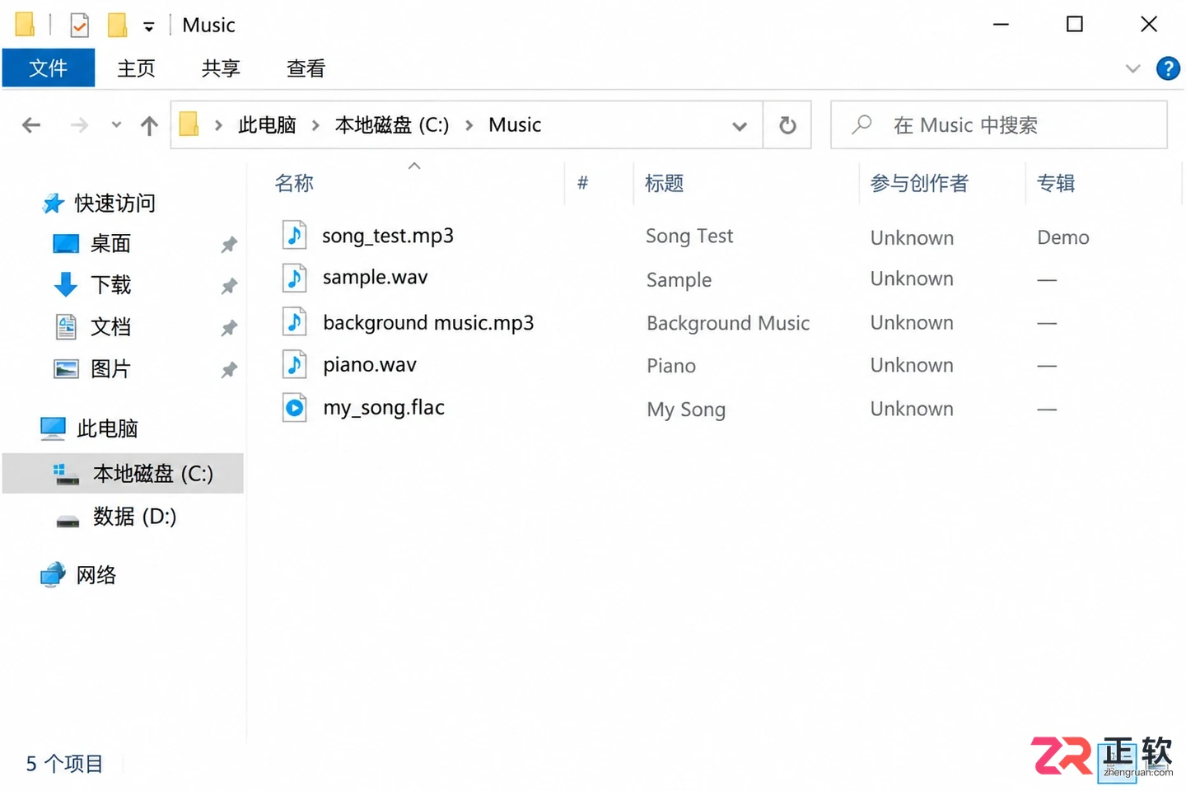This screenshot has height=791, width=1186.
Task: Expand the ribbon with chevron
Action: click(1133, 68)
